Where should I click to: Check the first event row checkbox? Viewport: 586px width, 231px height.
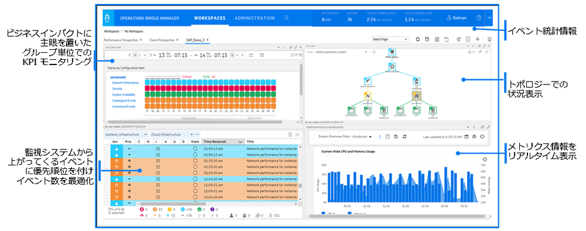[107, 148]
